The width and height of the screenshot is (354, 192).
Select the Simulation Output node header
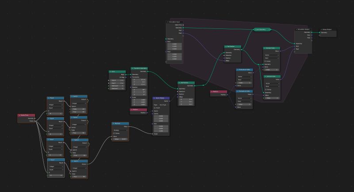(304, 29)
